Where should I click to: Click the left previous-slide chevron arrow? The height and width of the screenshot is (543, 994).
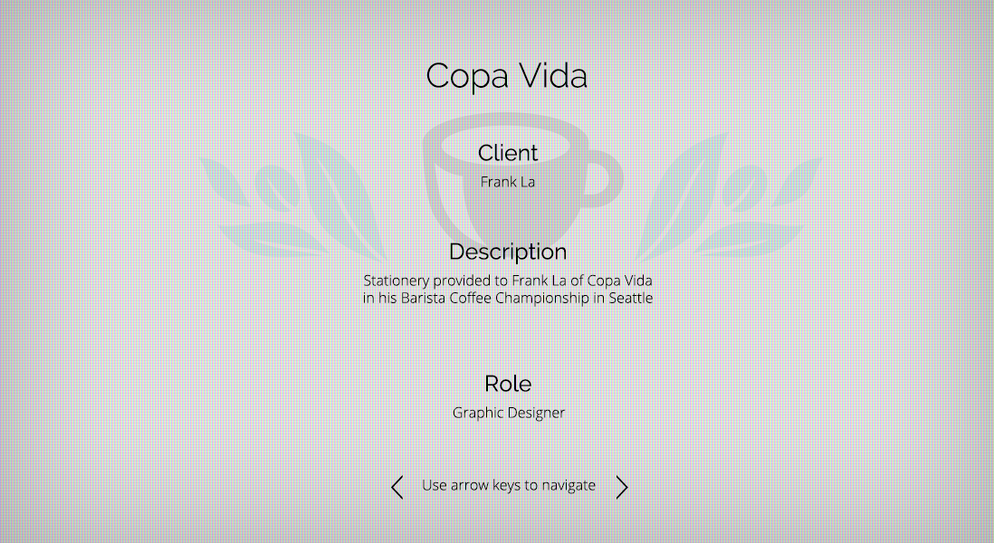pyautogui.click(x=397, y=488)
